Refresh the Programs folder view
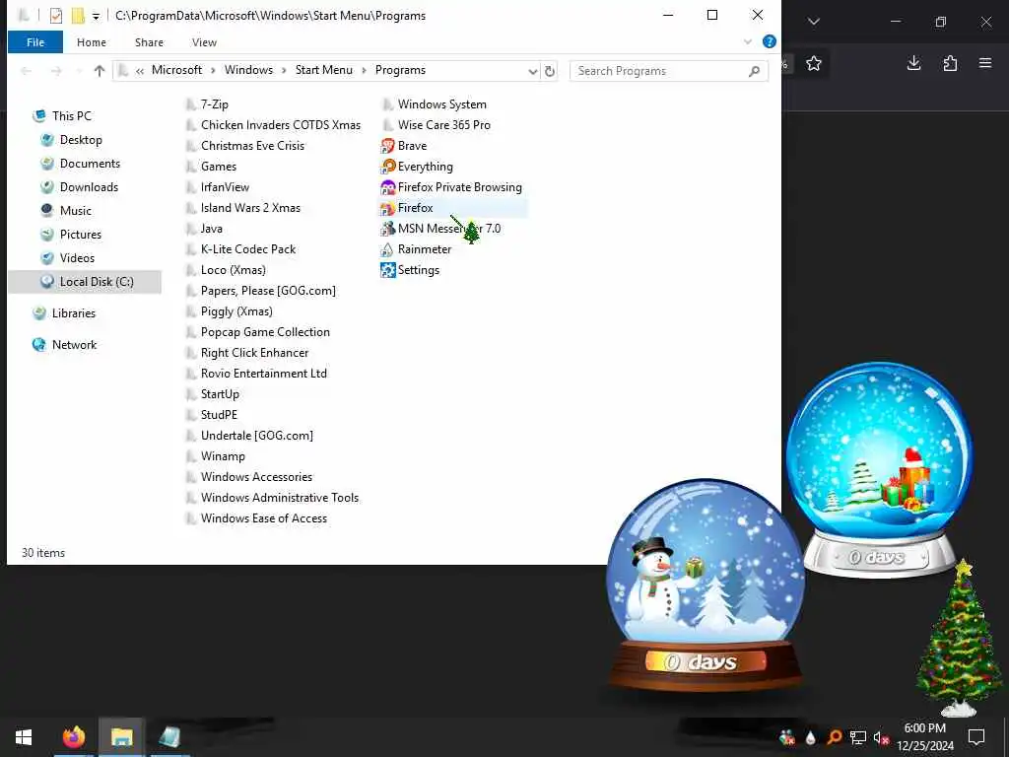Screen dimensions: 1009x757 pos(550,71)
